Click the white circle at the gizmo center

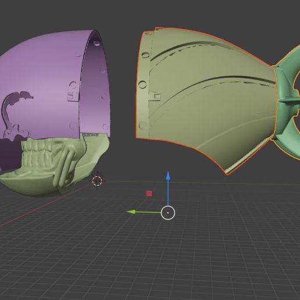(168, 213)
